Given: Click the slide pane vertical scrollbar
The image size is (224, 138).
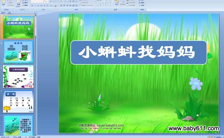Looking at the screenshot, I should click(35, 74).
